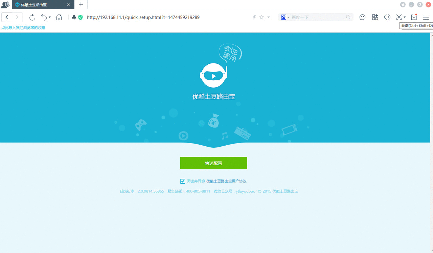Expand the address bar dropdown arrow

tap(269, 17)
